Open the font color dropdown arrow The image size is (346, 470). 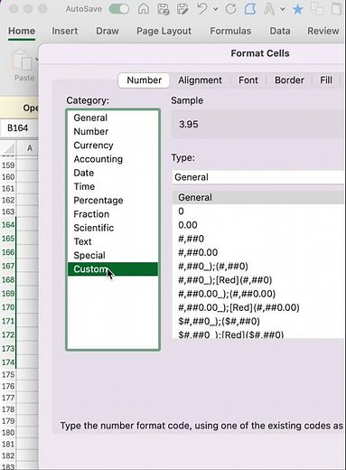click(283, 9)
